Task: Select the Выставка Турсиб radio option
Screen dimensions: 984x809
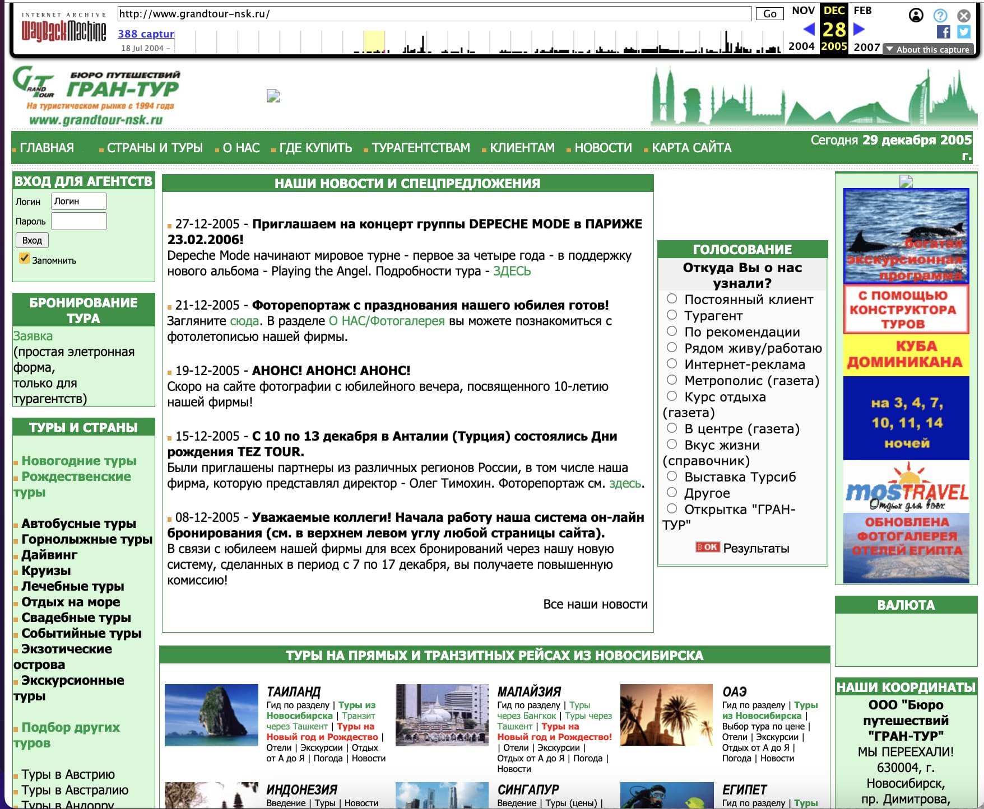Action: (x=672, y=476)
